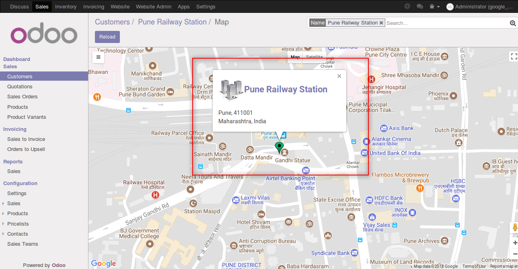Viewport: 518px width, 269px height.
Task: Open the Discuss menu
Action: click(19, 6)
